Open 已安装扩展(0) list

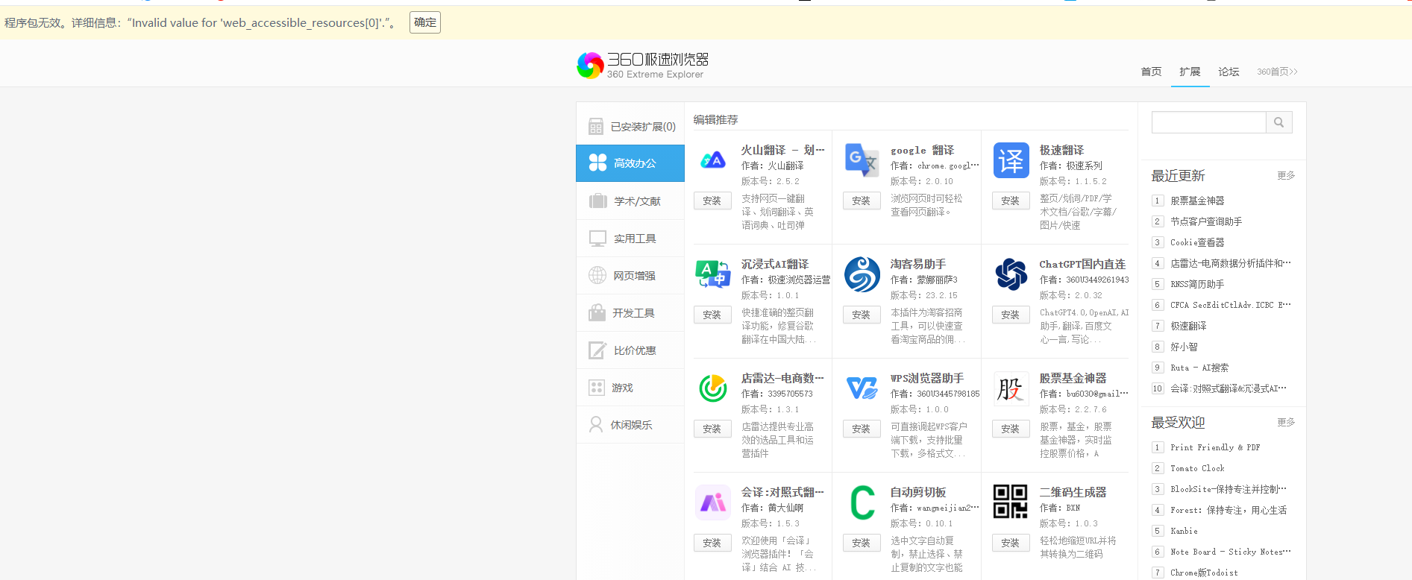pyautogui.click(x=630, y=126)
